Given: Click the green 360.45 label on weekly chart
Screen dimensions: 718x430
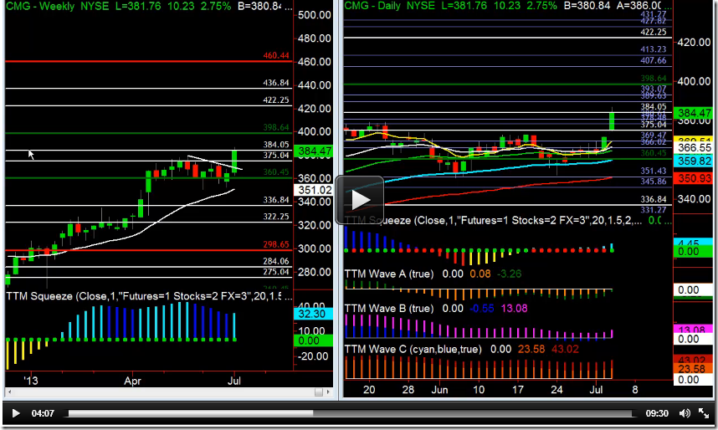Looking at the screenshot, I should [x=276, y=172].
